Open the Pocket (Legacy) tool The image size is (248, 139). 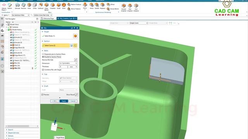click(124, 7)
